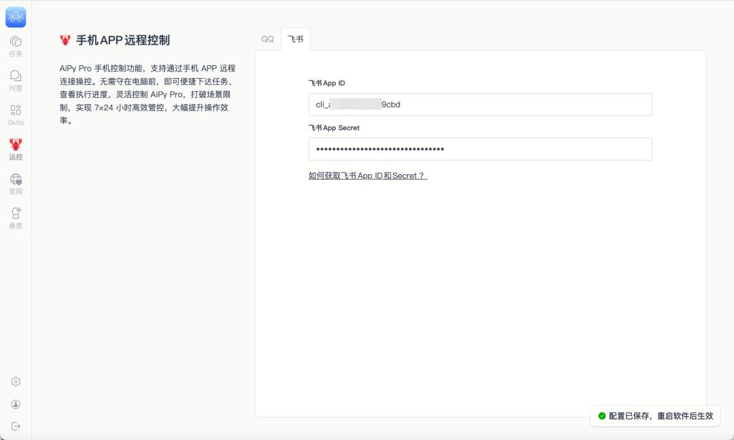
Task: Click the 飞书 App Secret label text
Action: click(x=334, y=128)
